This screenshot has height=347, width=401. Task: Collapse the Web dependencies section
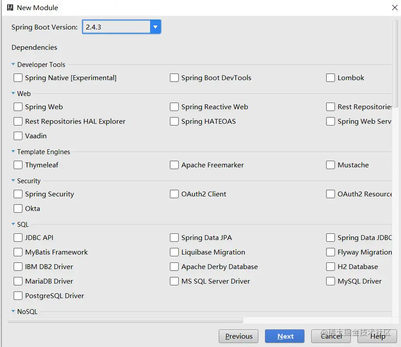[x=13, y=93]
